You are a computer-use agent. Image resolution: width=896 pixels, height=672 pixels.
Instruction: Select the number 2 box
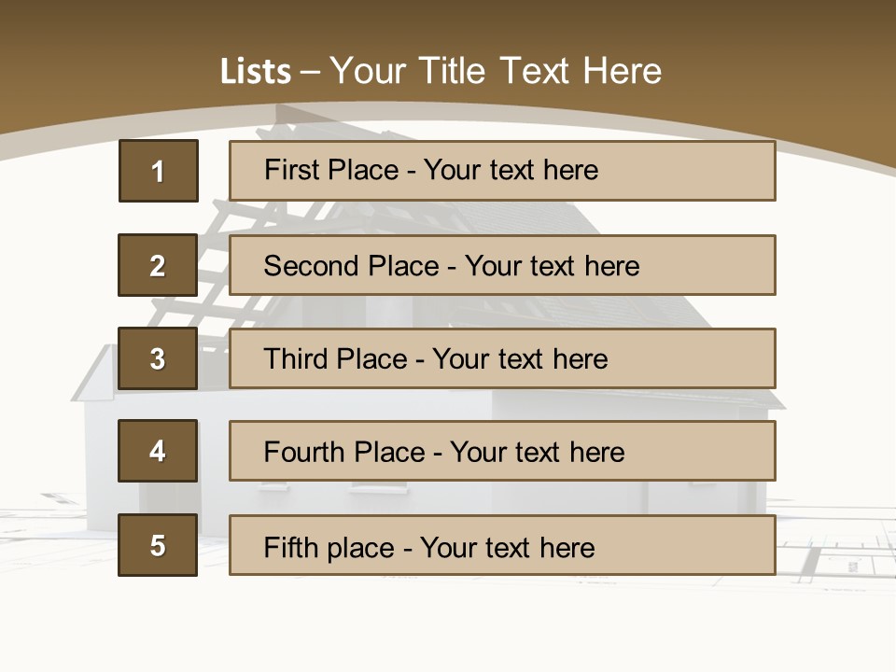[158, 265]
